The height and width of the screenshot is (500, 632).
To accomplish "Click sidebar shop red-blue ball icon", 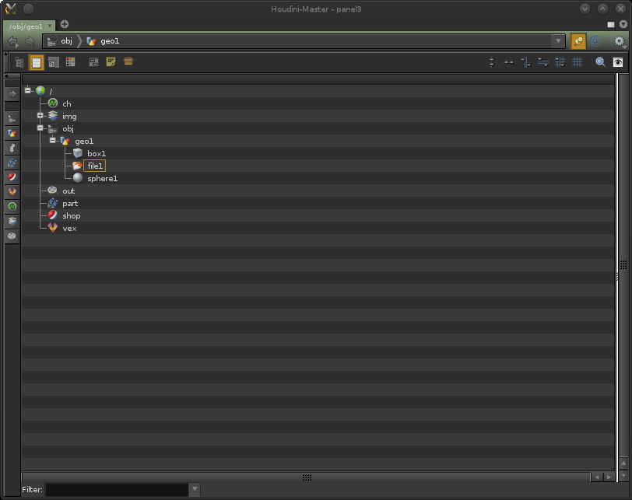I will (x=12, y=177).
